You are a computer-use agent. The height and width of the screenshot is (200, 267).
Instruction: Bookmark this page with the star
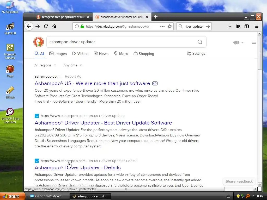click(169, 26)
